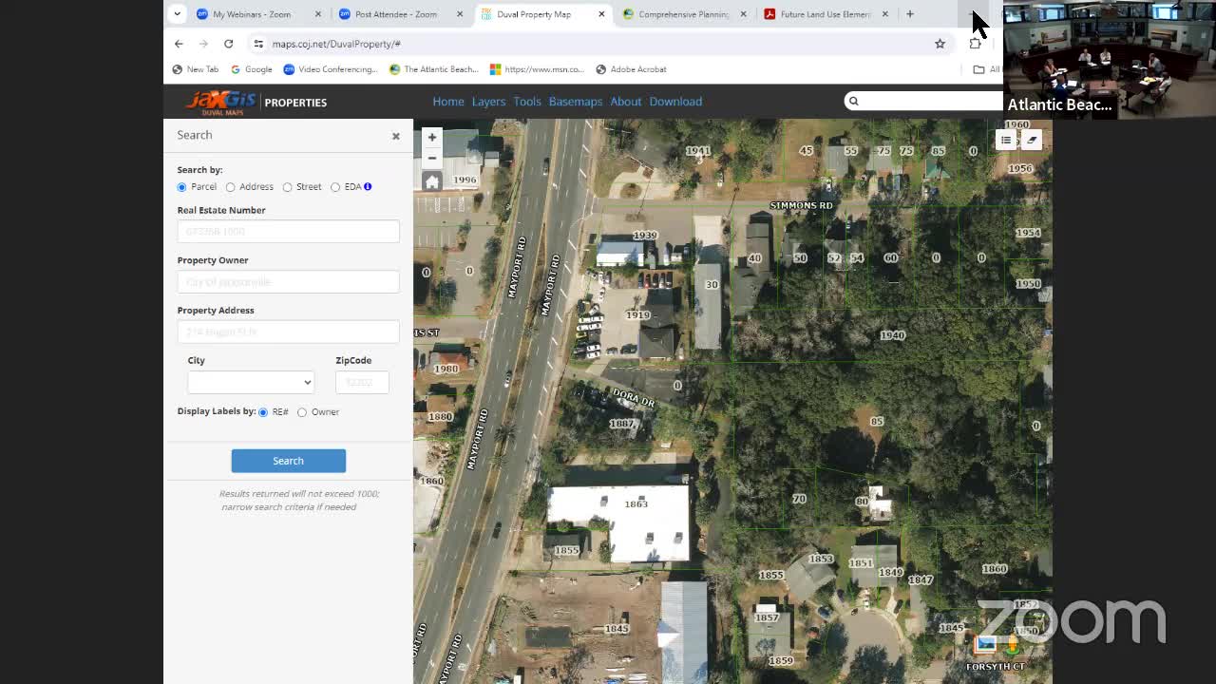The height and width of the screenshot is (684, 1216).
Task: Select the Street search option
Action: pos(288,186)
